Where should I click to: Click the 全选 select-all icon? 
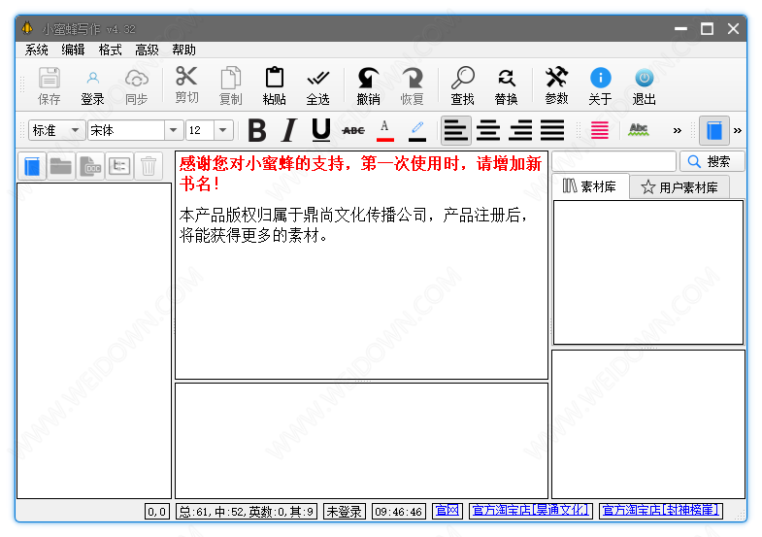tap(317, 86)
